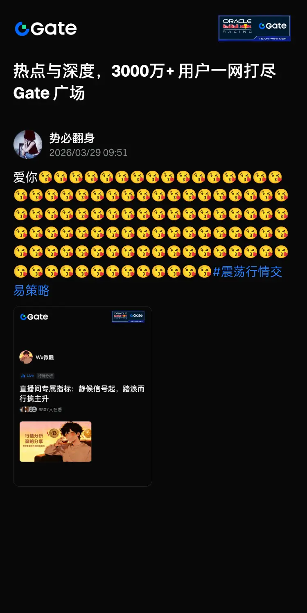Click the 热点与深度 headline text
The width and height of the screenshot is (307, 613).
pyautogui.click(x=54, y=71)
